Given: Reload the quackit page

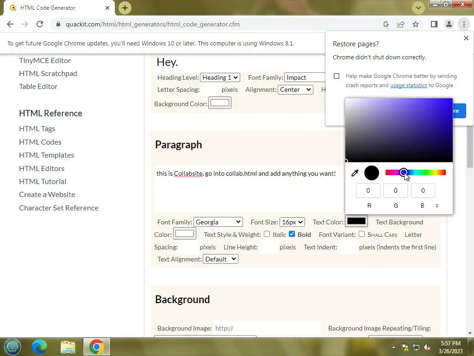Looking at the screenshot, I should (40, 24).
